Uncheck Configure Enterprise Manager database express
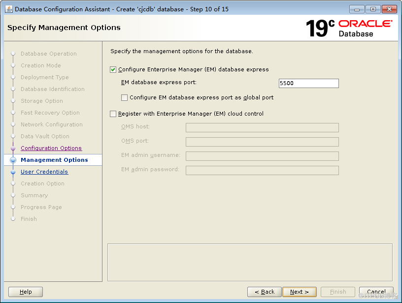 [113, 70]
